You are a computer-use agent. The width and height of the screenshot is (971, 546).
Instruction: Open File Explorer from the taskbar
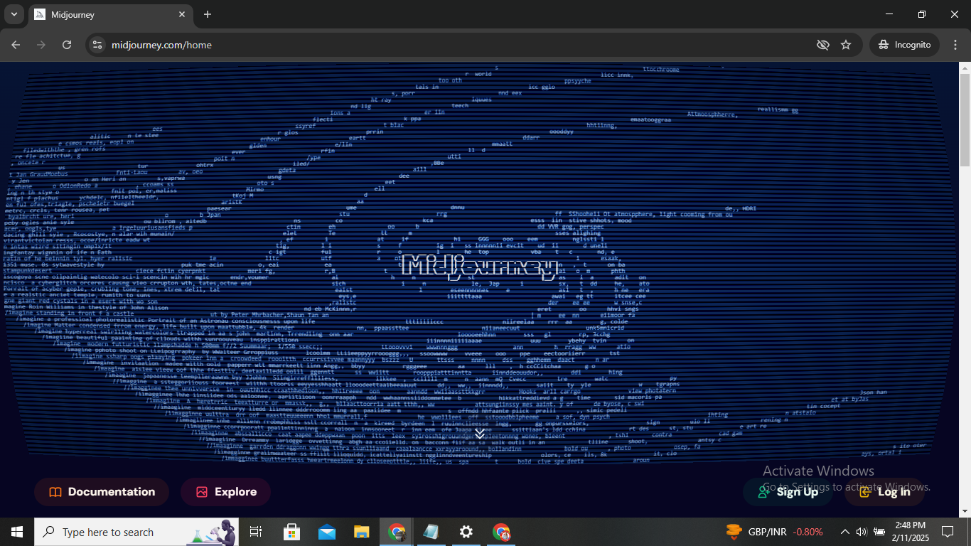(x=362, y=532)
